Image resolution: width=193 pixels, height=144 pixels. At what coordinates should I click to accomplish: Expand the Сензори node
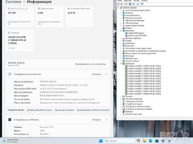point(121,96)
